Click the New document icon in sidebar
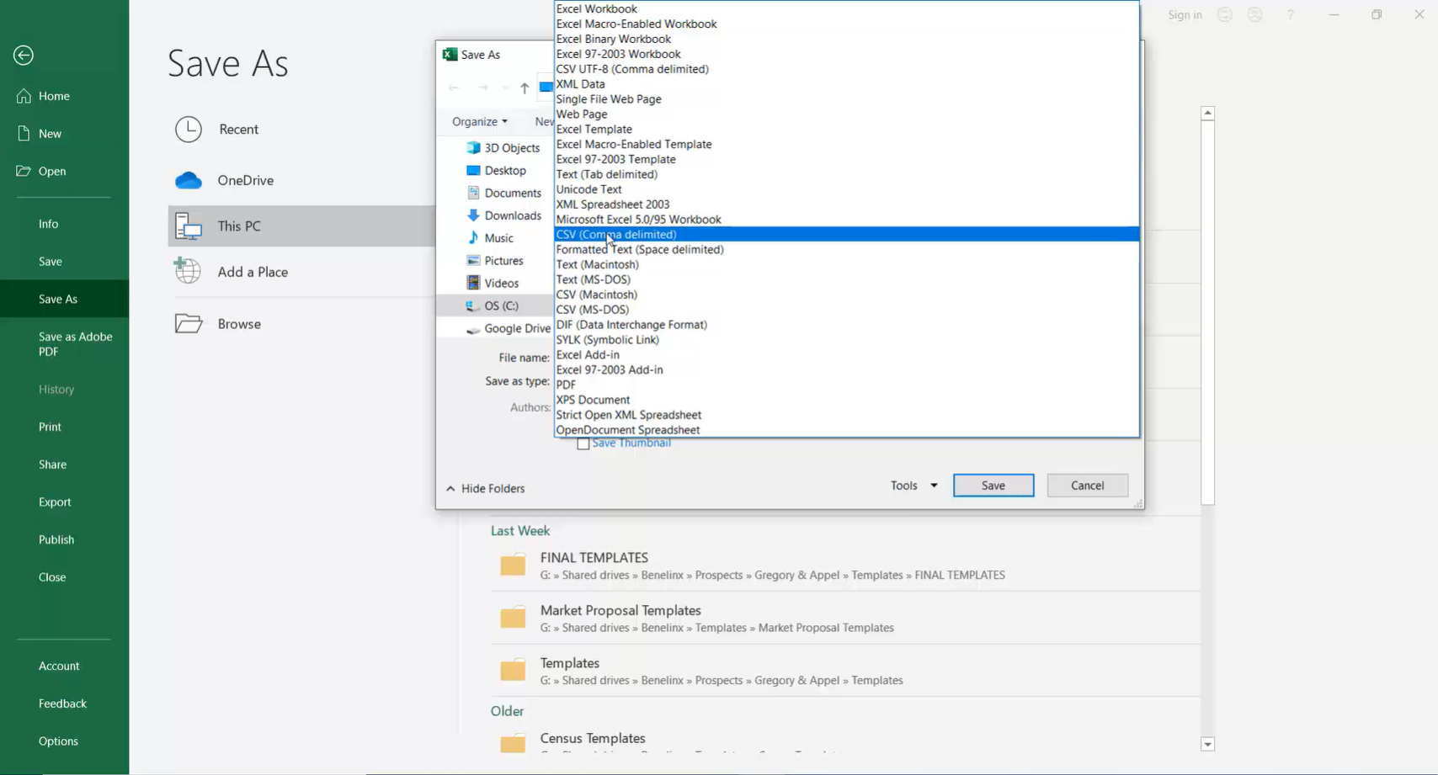 pos(24,133)
